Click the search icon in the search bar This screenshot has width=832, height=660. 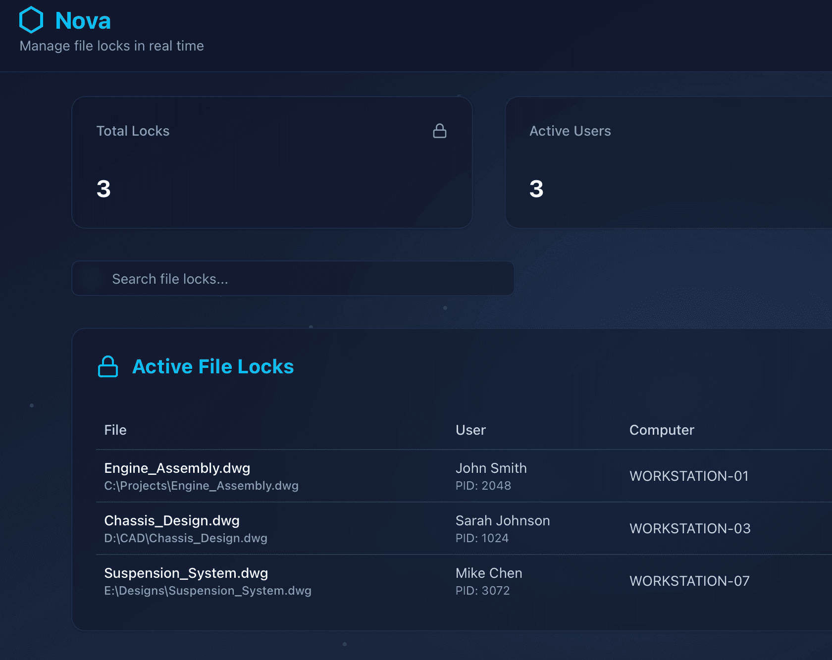[92, 278]
